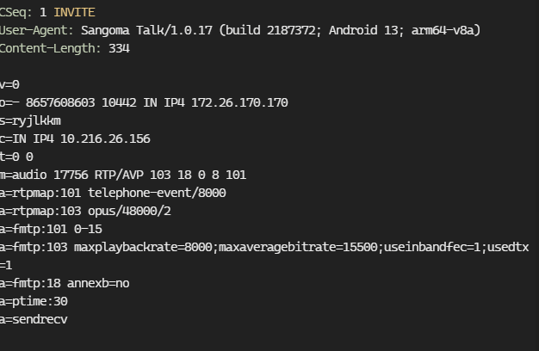Image resolution: width=539 pixels, height=351 pixels.
Task: Click the origin IP address 172.26.170.170
Action: coord(239,102)
